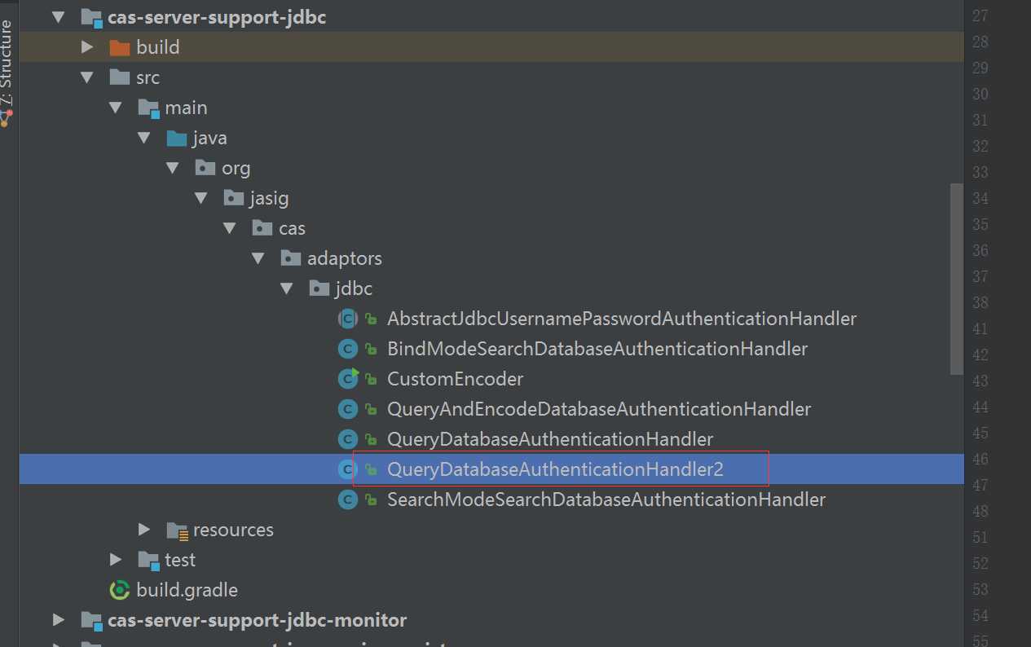Click the AbstractJdbcUsernamePasswordAuthenticationHandler abstract class icon
Viewport: 1031px width, 647px height.
coord(348,319)
